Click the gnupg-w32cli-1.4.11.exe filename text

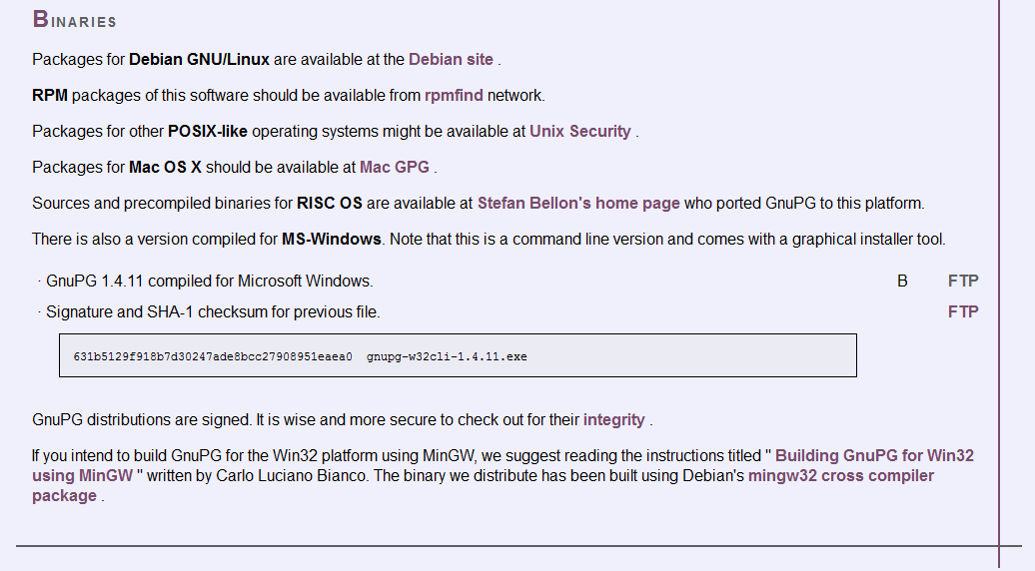click(x=447, y=356)
